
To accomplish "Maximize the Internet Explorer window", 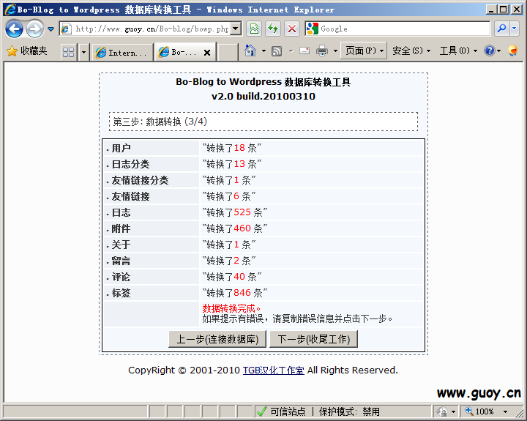I will (504, 10).
